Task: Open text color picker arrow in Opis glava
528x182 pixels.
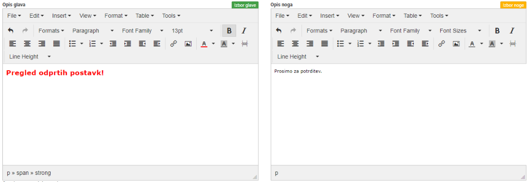Action: [x=213, y=43]
